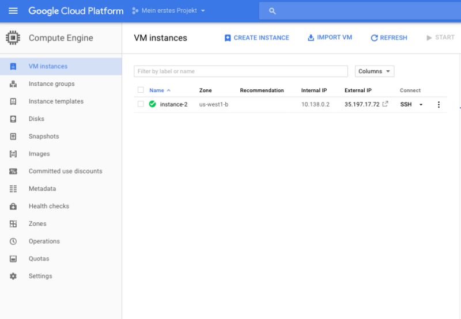Click the Disks sidebar icon

click(x=13, y=119)
